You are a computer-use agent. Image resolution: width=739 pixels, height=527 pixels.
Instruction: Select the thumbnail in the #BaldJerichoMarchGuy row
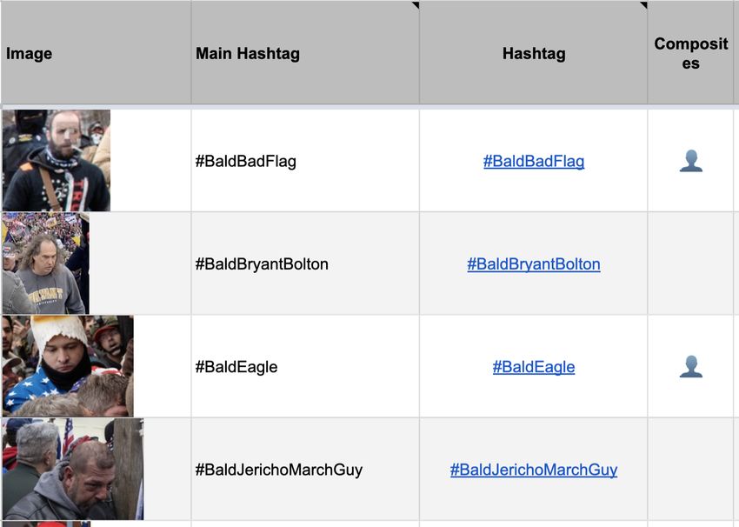click(73, 469)
